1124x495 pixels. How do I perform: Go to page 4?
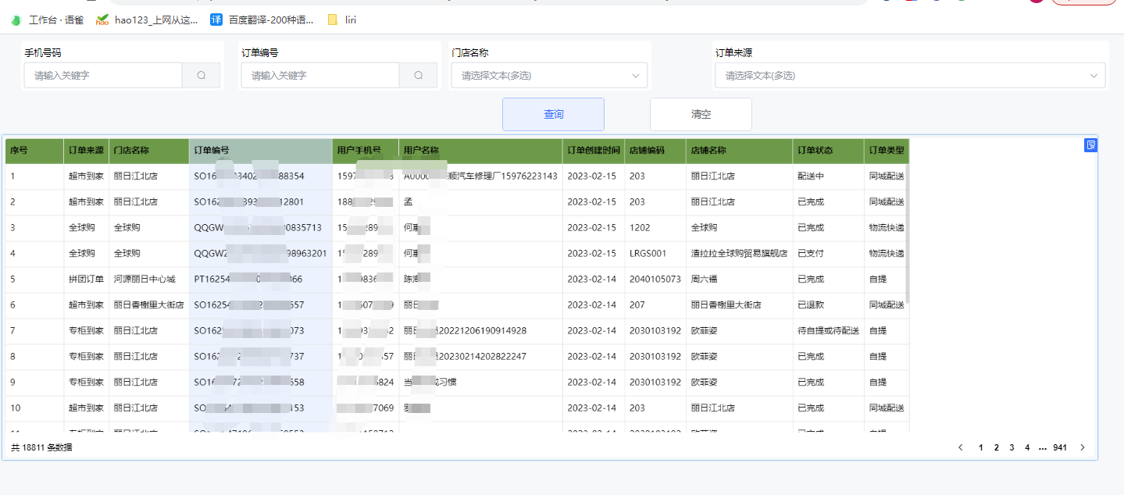pyautogui.click(x=1027, y=447)
